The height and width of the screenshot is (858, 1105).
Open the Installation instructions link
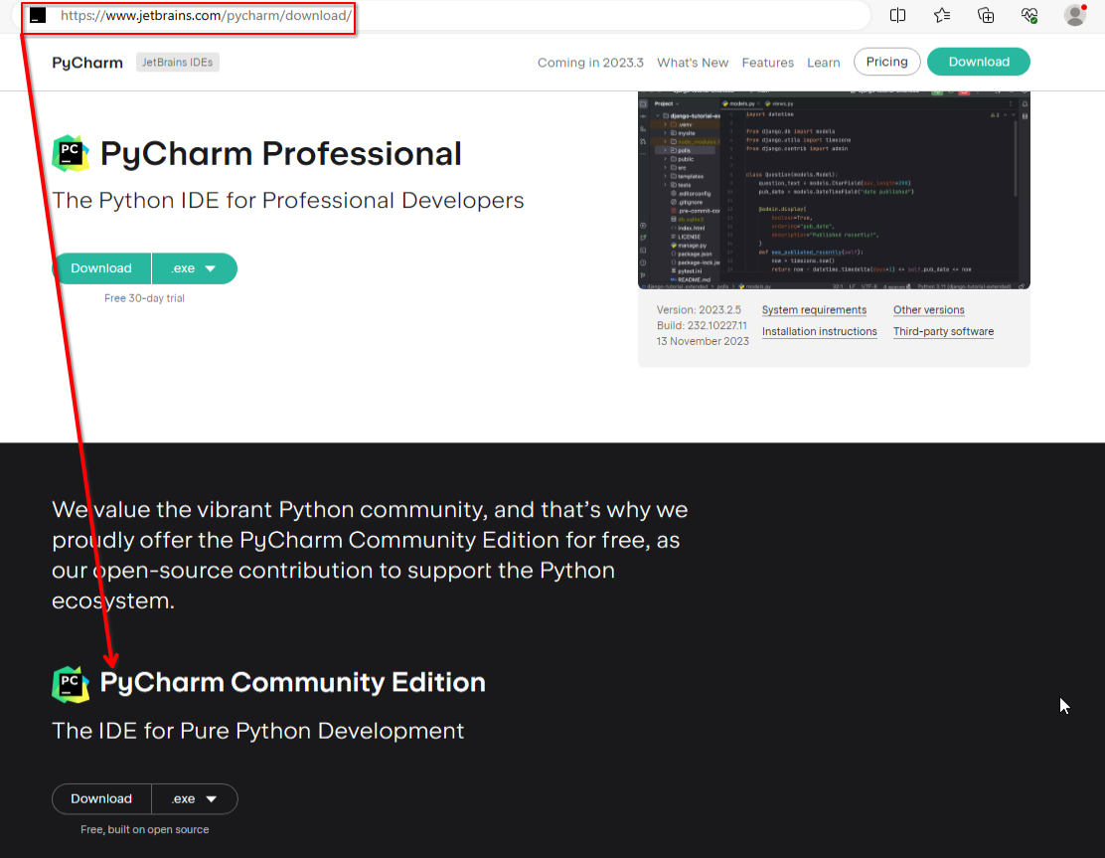click(x=819, y=331)
